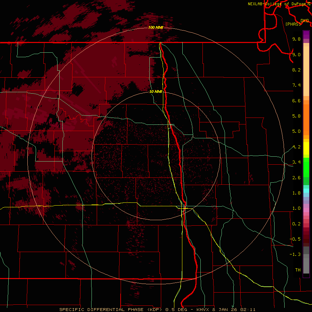Click the bright green swatch near 3.4
This screenshot has height=312, width=312.
pos(306,167)
